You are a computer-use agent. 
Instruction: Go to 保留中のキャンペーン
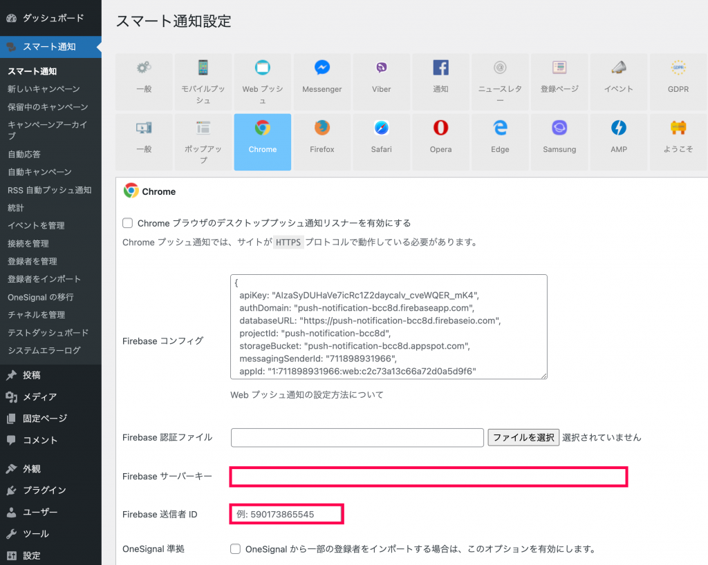pyautogui.click(x=48, y=107)
